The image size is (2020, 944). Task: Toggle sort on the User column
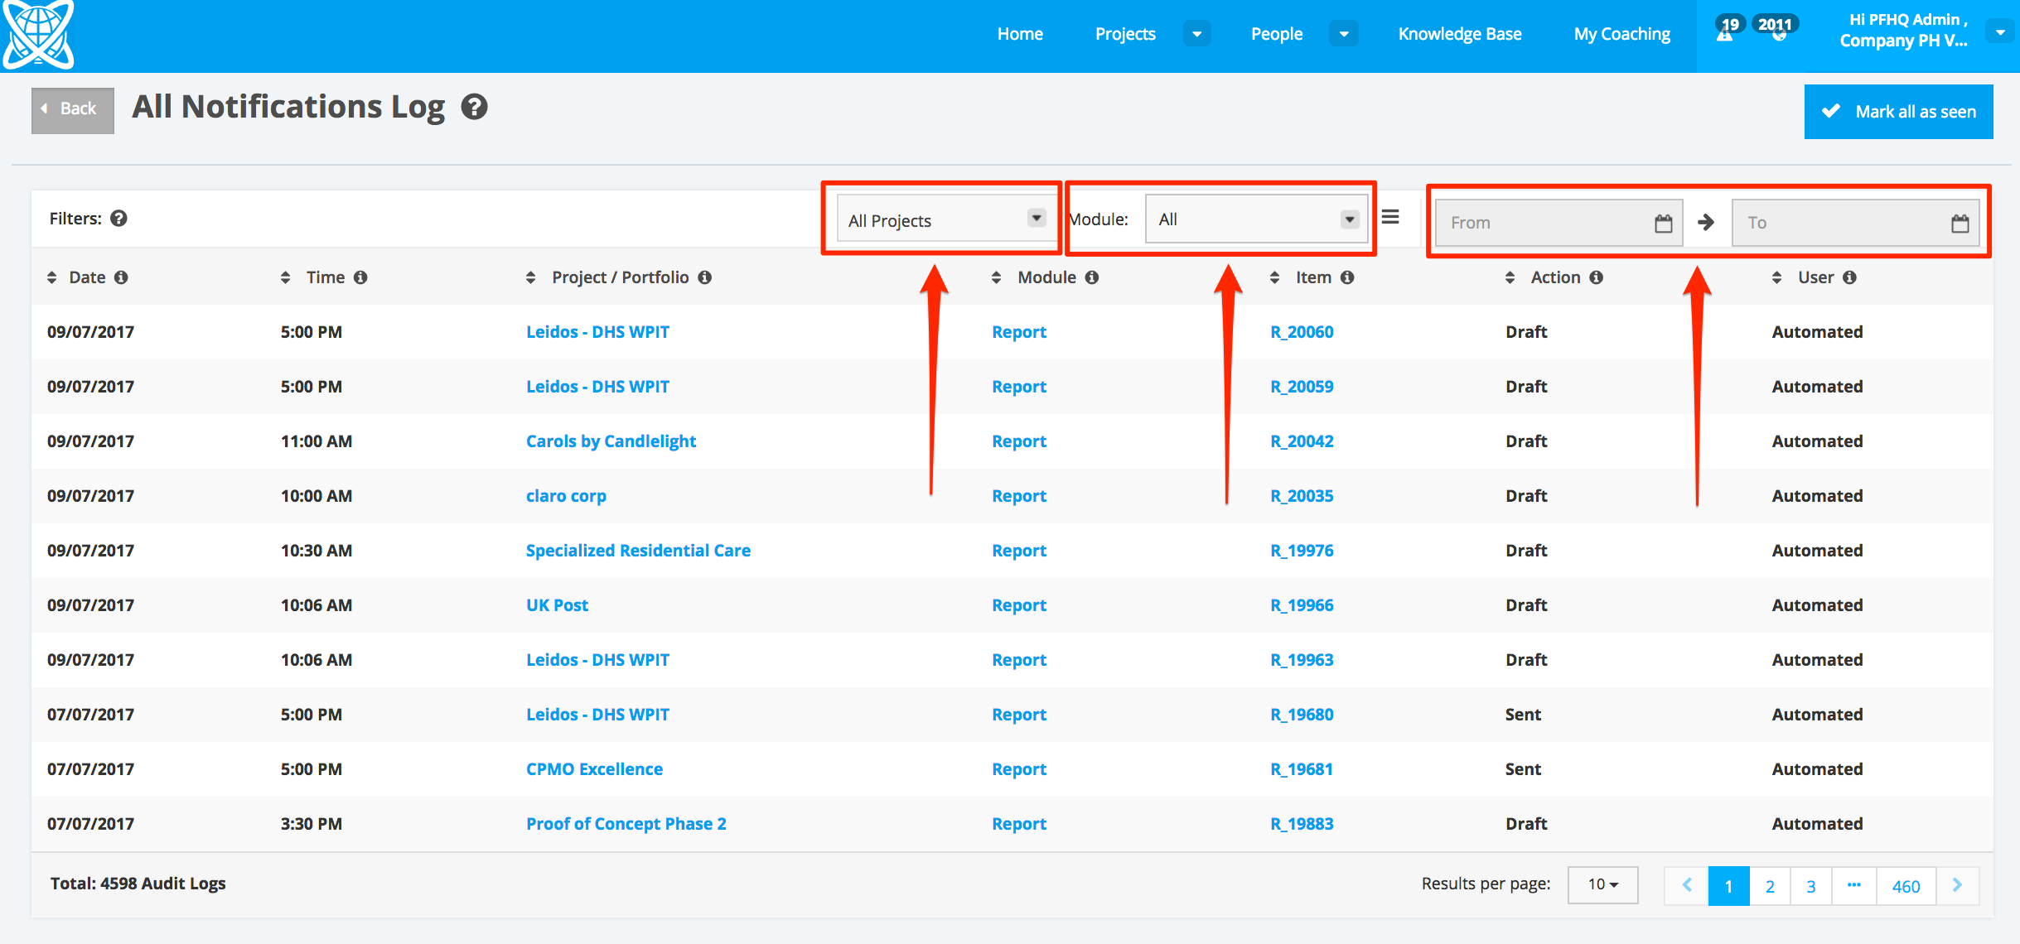1776,277
